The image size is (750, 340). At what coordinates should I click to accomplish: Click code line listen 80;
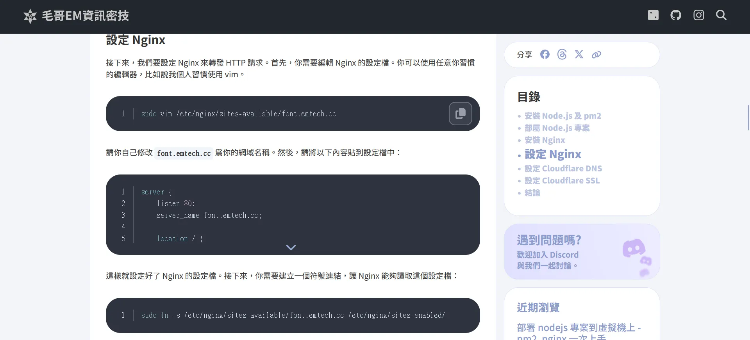point(176,204)
